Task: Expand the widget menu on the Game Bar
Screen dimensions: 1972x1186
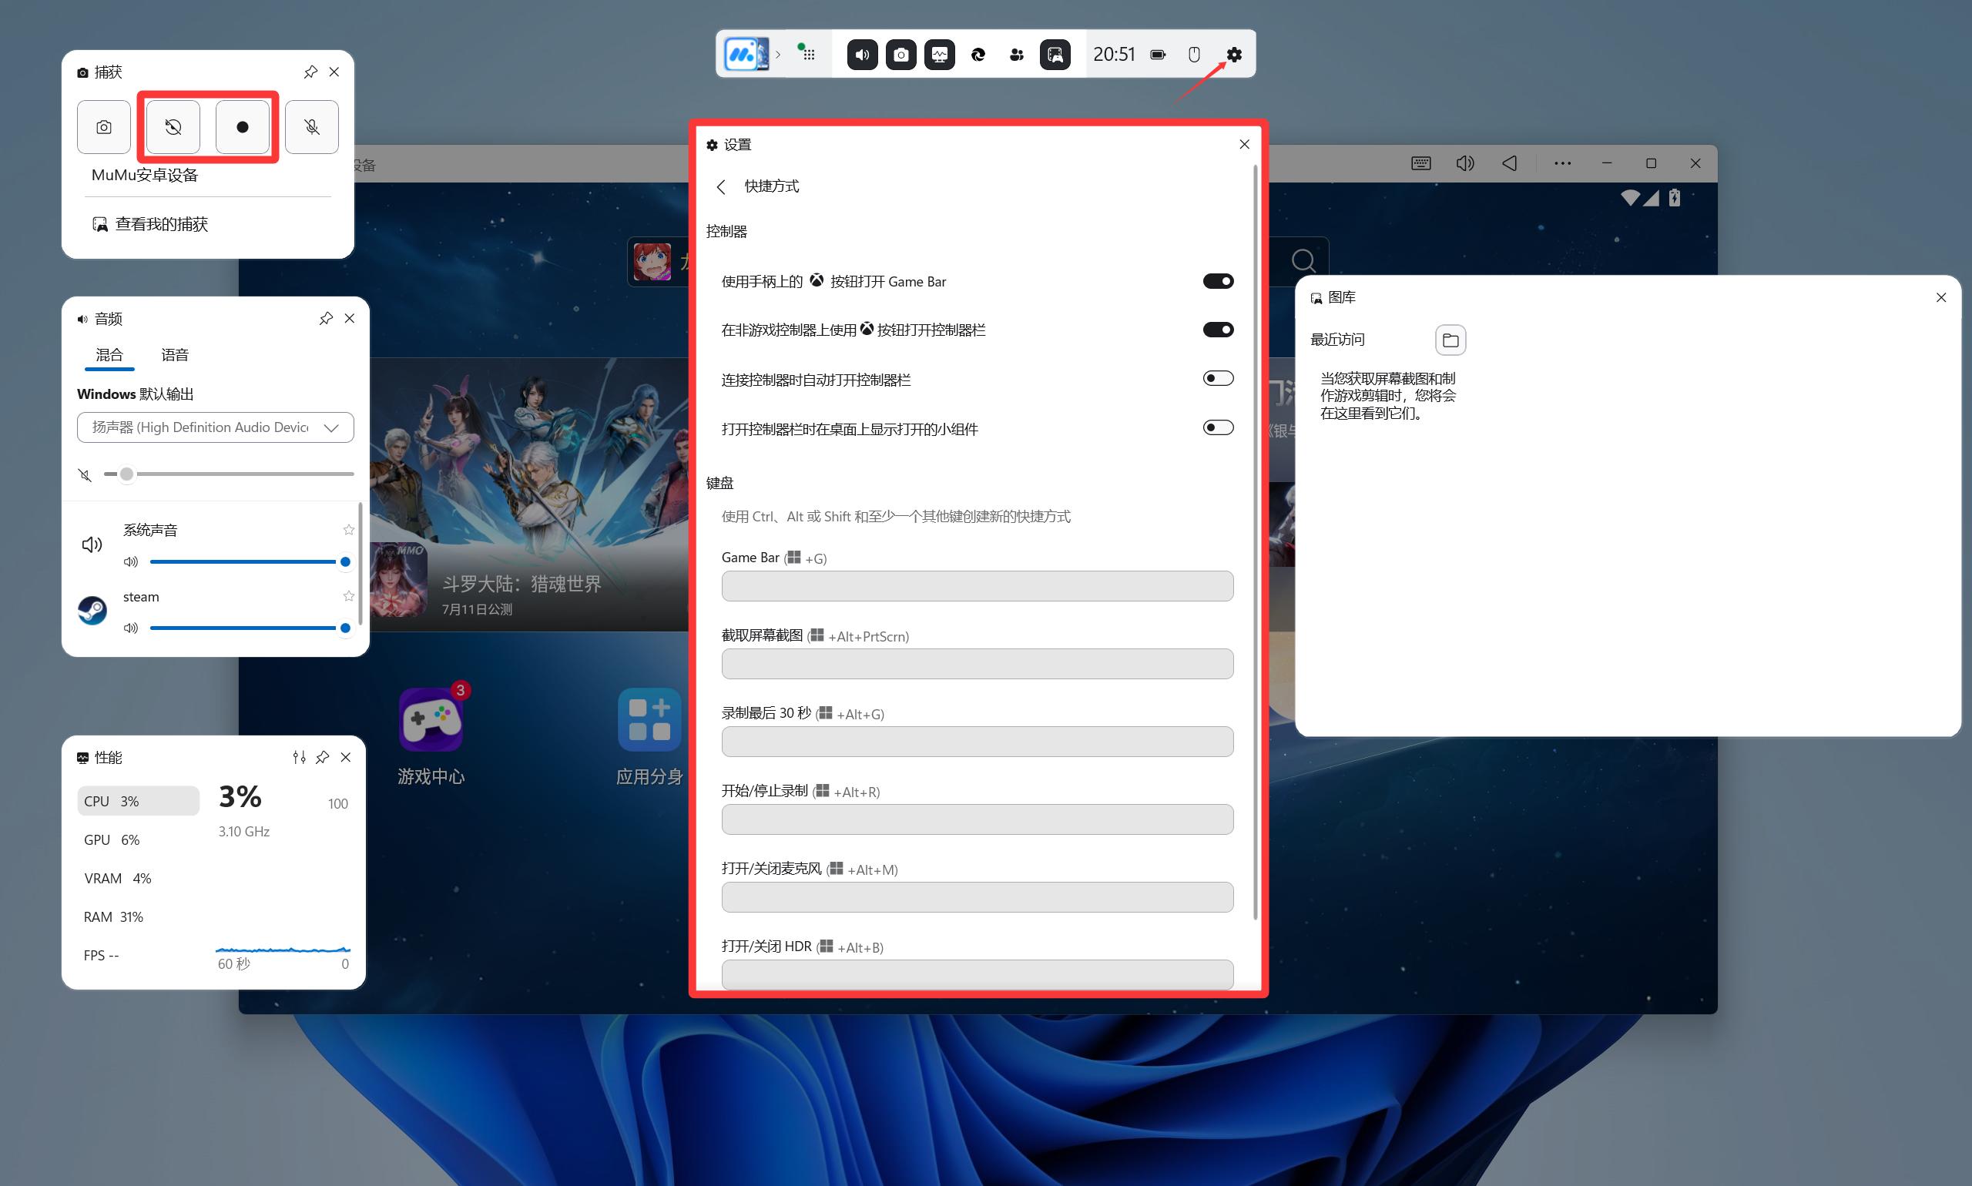Action: point(807,55)
